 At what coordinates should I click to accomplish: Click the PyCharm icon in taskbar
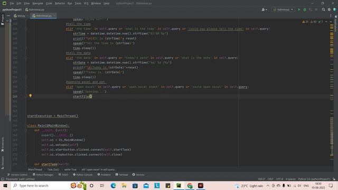pos(179,185)
